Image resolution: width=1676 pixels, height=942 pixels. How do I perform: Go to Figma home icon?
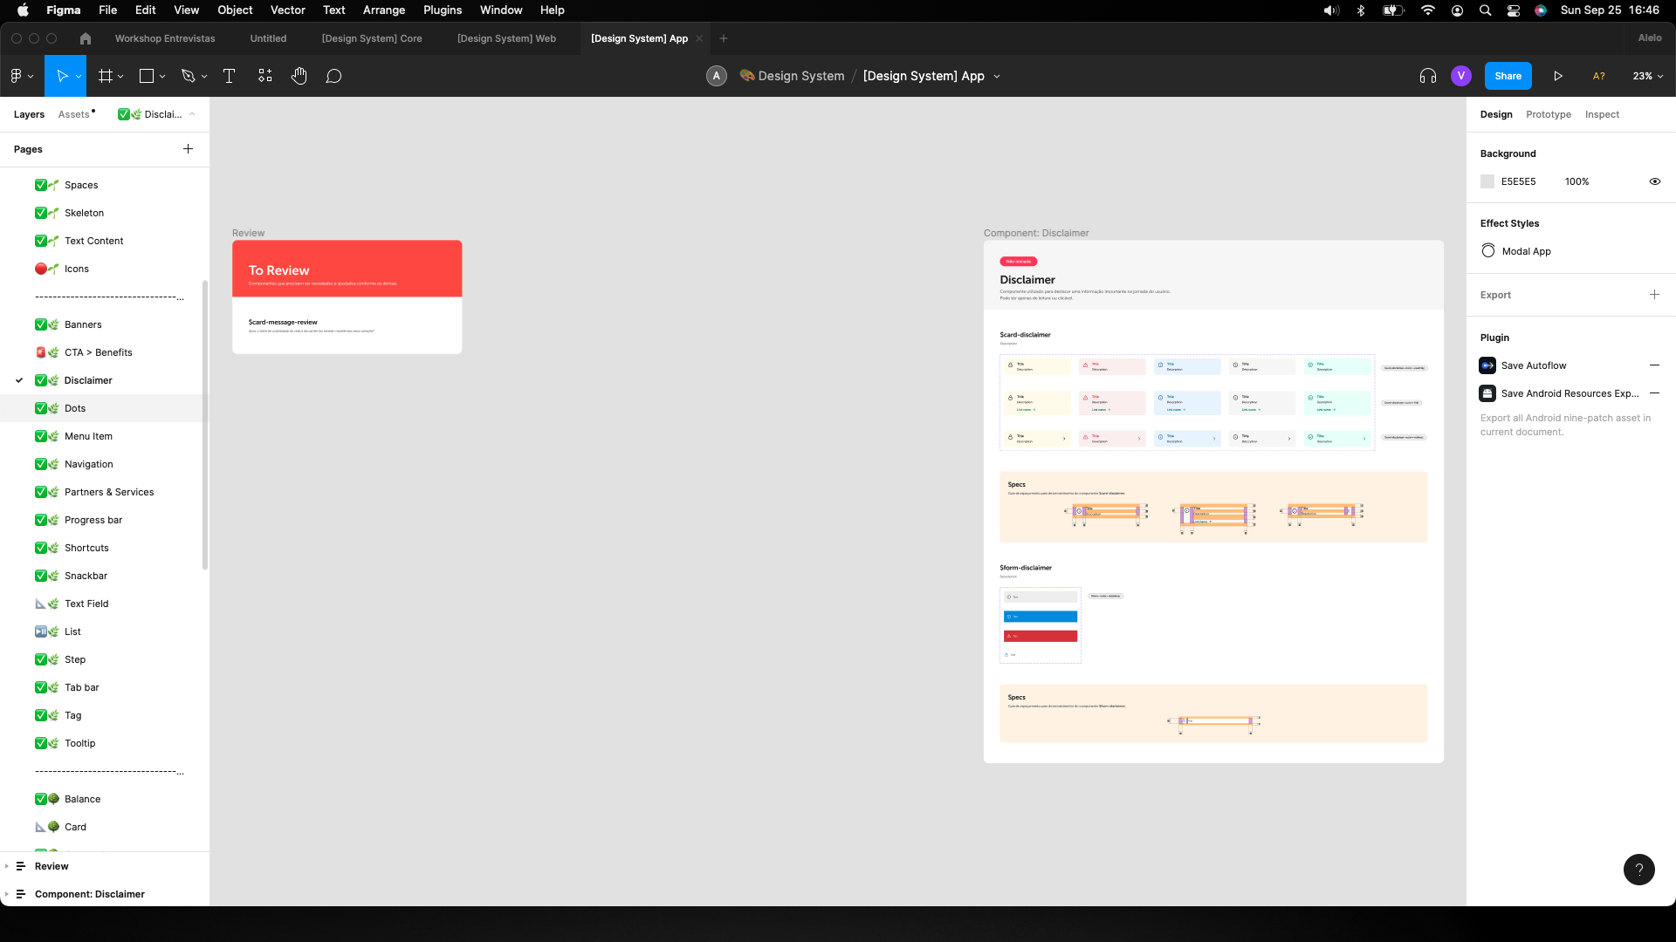coord(85,38)
